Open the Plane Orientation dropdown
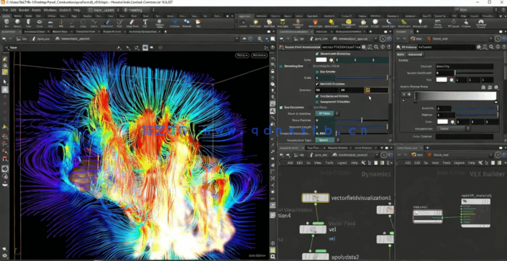Viewport: 507px width, 261px height. (x=327, y=113)
